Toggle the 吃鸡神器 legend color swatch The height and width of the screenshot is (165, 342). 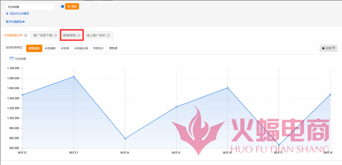11,58
